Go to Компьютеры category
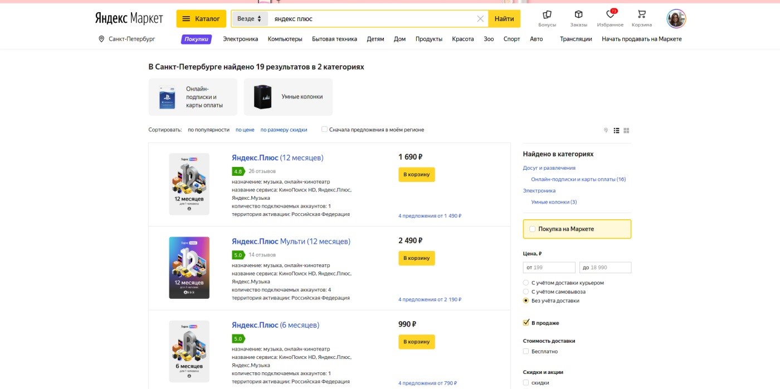Image resolution: width=780 pixels, height=389 pixels. (x=285, y=39)
